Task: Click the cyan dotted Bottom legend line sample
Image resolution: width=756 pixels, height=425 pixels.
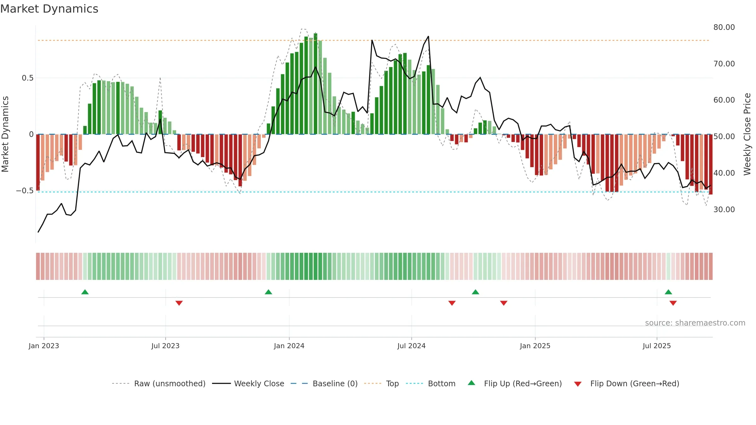Action: click(415, 383)
